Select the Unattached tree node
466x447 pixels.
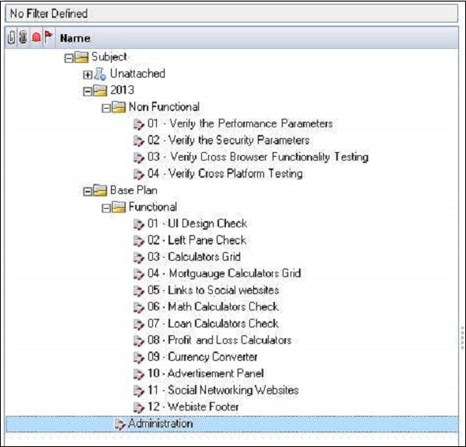coord(137,74)
